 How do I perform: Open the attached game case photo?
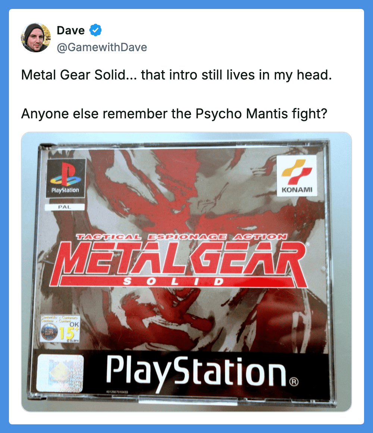pos(186,272)
